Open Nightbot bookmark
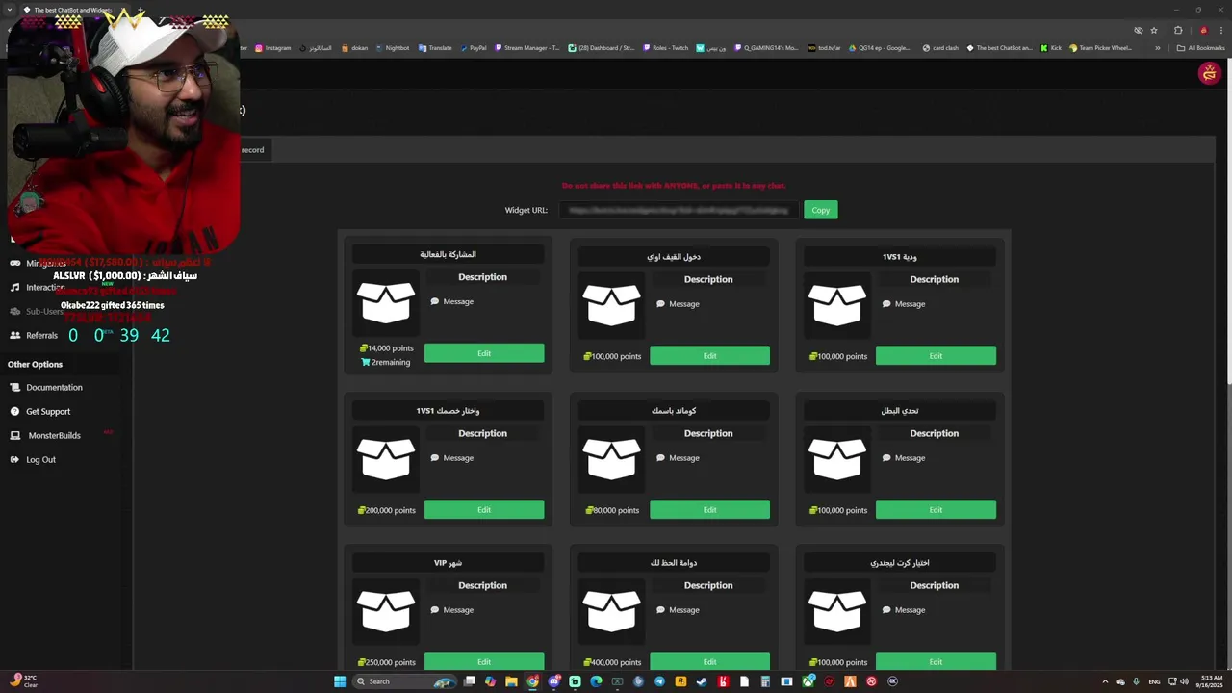This screenshot has height=693, width=1232. point(393,48)
